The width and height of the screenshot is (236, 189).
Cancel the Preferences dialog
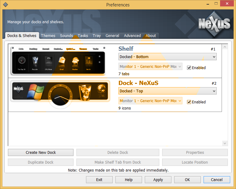(217, 180)
